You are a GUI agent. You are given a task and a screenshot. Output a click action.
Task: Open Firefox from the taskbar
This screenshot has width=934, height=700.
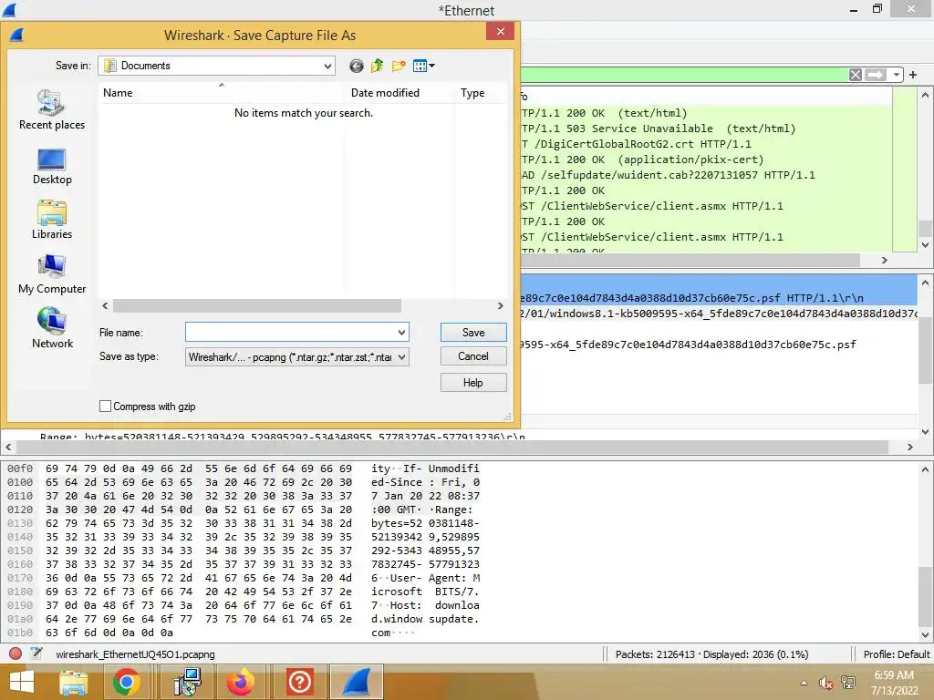pos(241,682)
